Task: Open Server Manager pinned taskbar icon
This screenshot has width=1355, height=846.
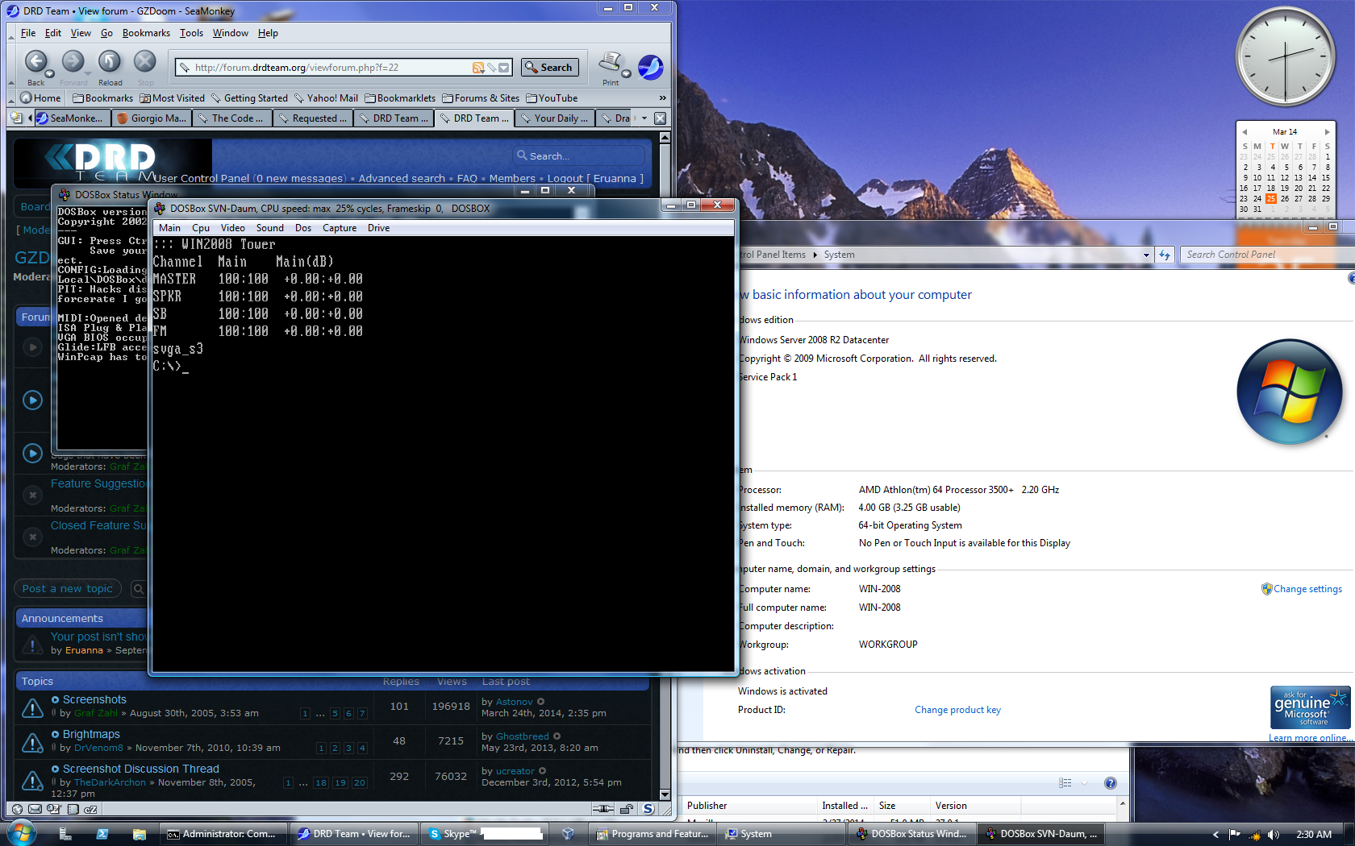Action: point(65,834)
